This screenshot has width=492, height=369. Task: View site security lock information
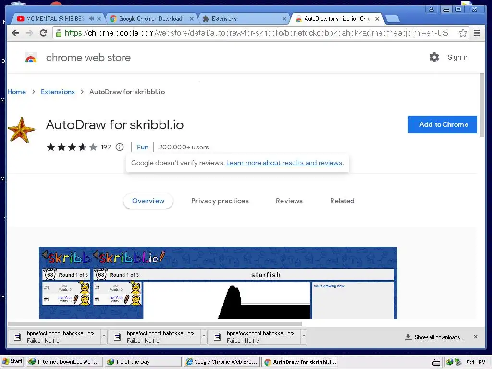(x=59, y=33)
